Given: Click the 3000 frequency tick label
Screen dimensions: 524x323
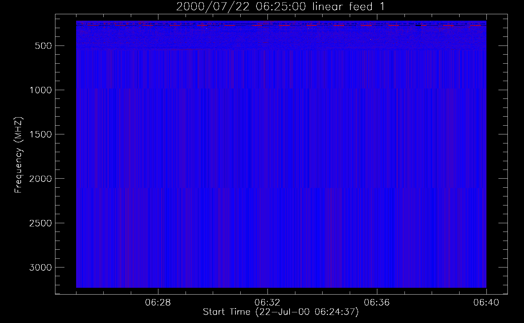Looking at the screenshot, I should click(40, 267).
